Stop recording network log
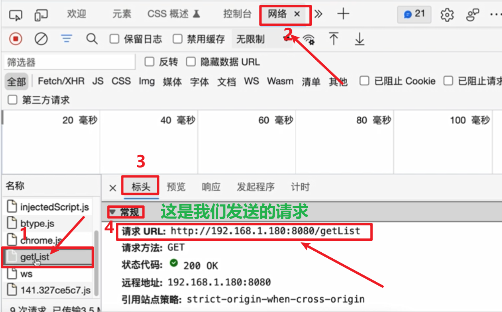Image resolution: width=502 pixels, height=312 pixels. click(x=16, y=39)
